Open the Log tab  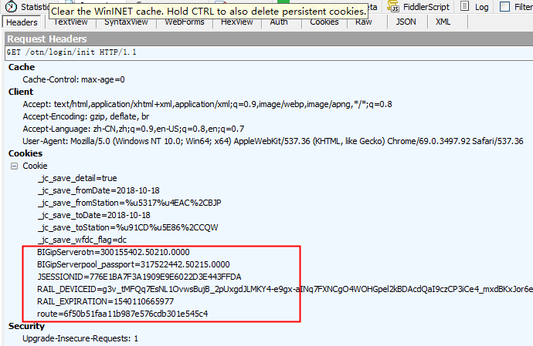coord(475,7)
